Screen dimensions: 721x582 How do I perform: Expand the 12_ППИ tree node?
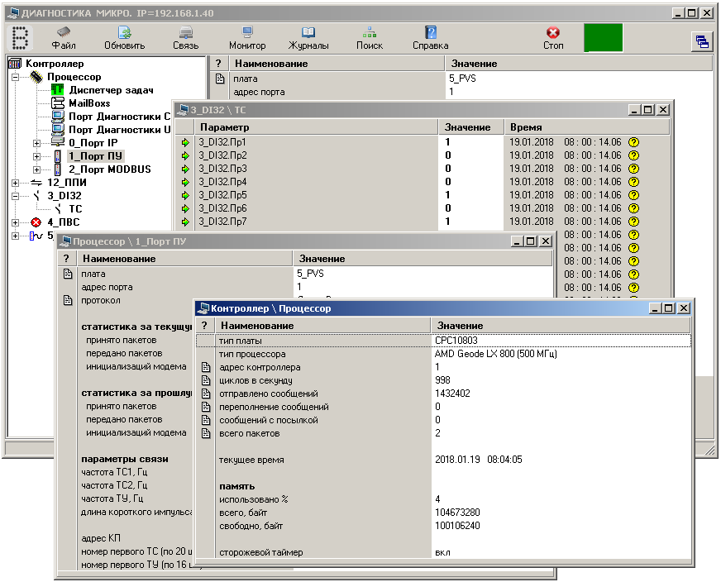(17, 183)
